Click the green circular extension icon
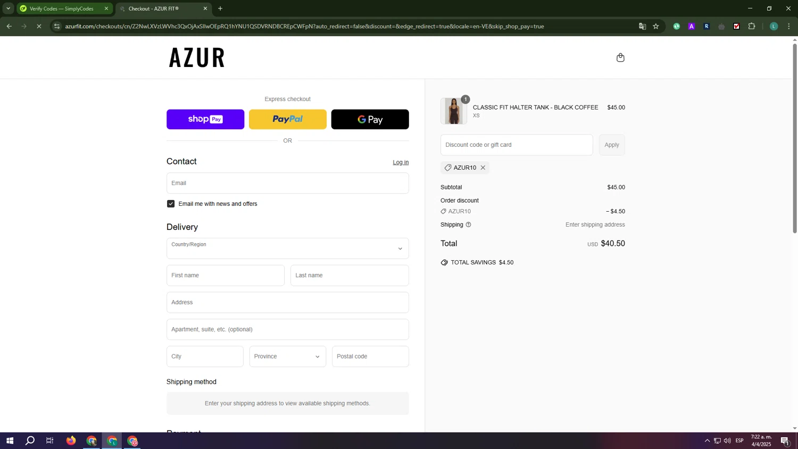Image resolution: width=798 pixels, height=449 pixels. (677, 26)
